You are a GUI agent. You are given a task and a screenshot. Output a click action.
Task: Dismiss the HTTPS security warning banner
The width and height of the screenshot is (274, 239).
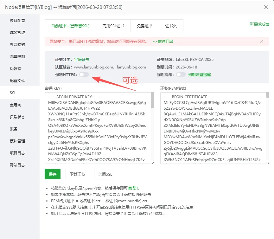click(x=262, y=41)
